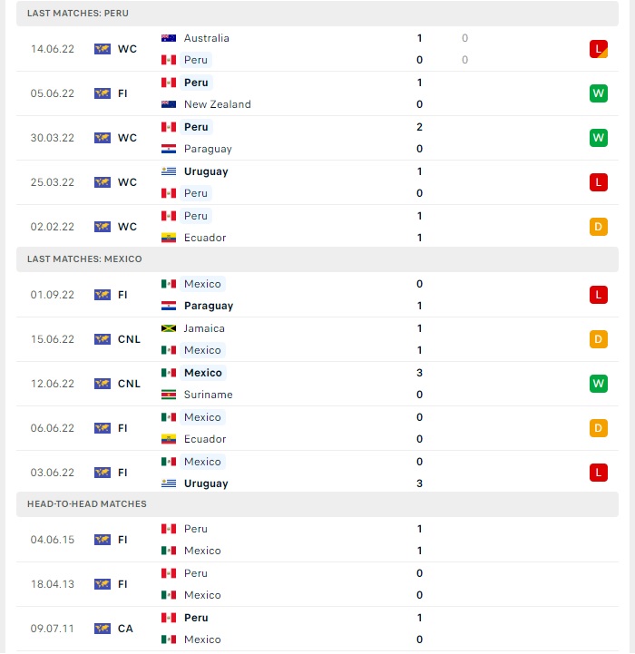Click the Australia flag icon

click(x=169, y=38)
